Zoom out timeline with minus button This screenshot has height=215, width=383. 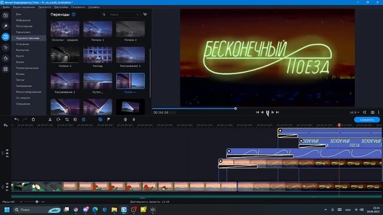[21, 202]
